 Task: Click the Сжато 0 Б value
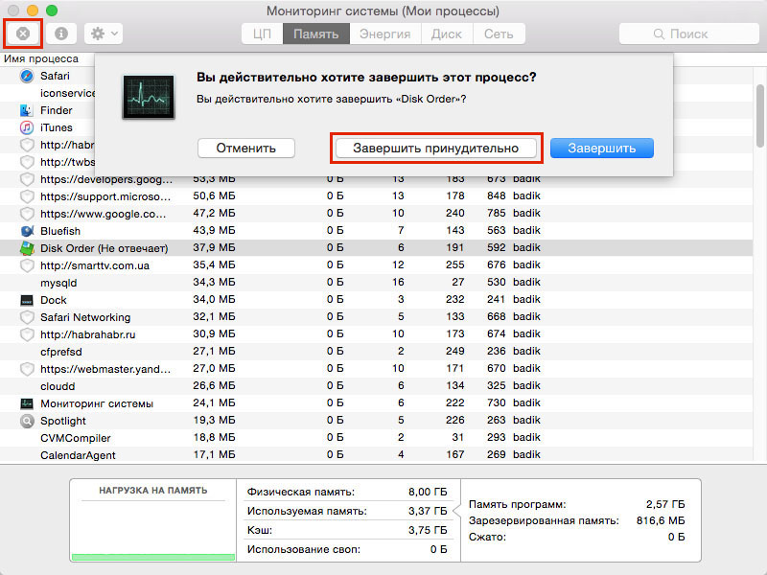pos(676,537)
